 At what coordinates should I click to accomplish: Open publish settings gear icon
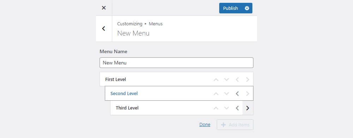[247, 8]
